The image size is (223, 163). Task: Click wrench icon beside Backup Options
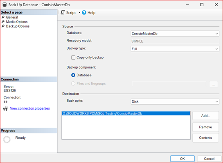3,26
